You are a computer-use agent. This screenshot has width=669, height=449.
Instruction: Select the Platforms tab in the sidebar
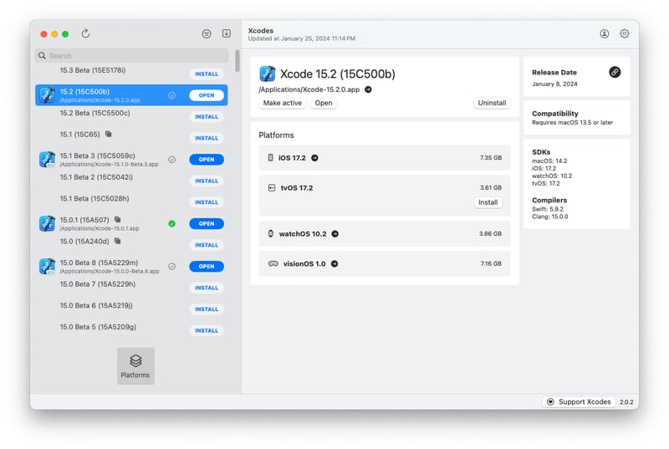[x=135, y=365]
